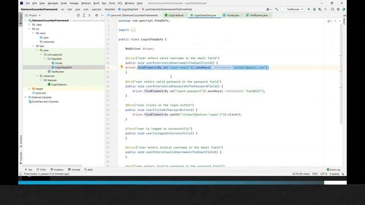The width and height of the screenshot is (365, 205).
Task: Open the Refactor menu
Action: [x=86, y=3]
